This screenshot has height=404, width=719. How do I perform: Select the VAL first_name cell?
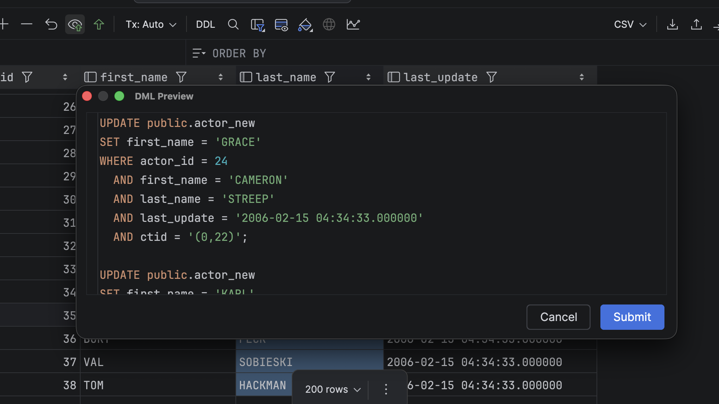click(x=158, y=362)
